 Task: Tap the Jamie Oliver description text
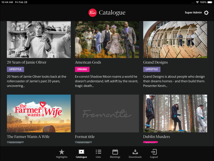tap(36, 81)
